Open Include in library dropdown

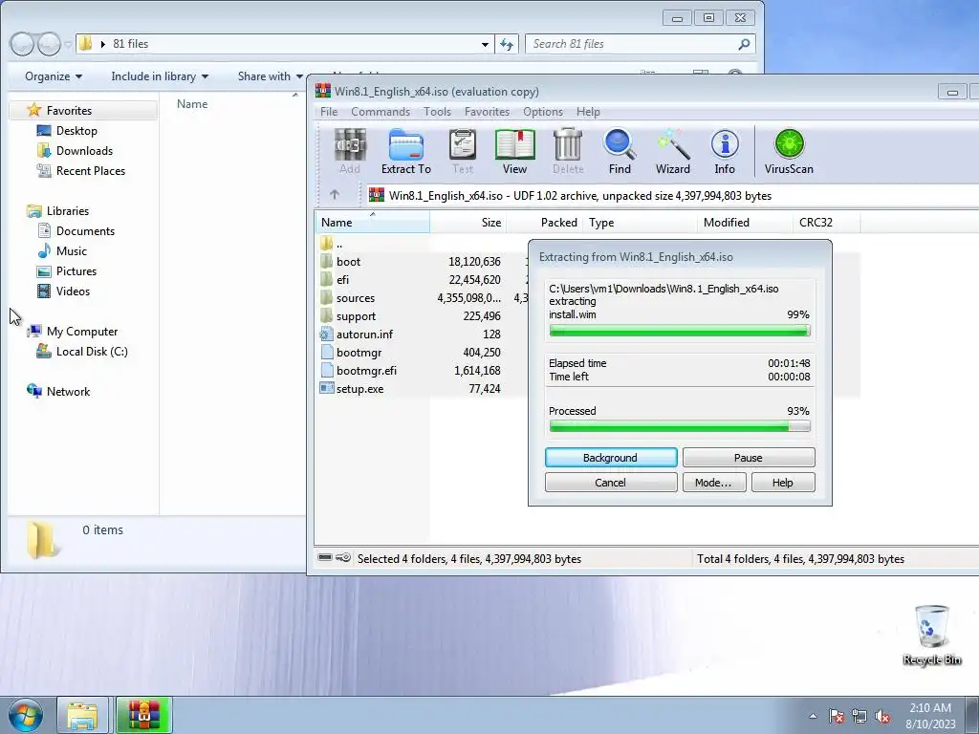tap(160, 76)
